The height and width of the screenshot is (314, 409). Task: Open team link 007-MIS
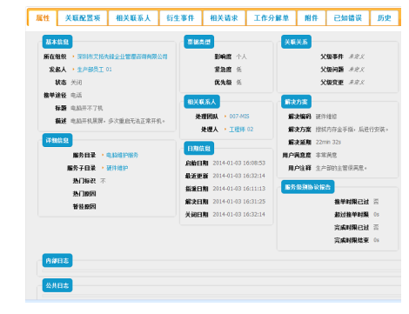click(x=239, y=117)
